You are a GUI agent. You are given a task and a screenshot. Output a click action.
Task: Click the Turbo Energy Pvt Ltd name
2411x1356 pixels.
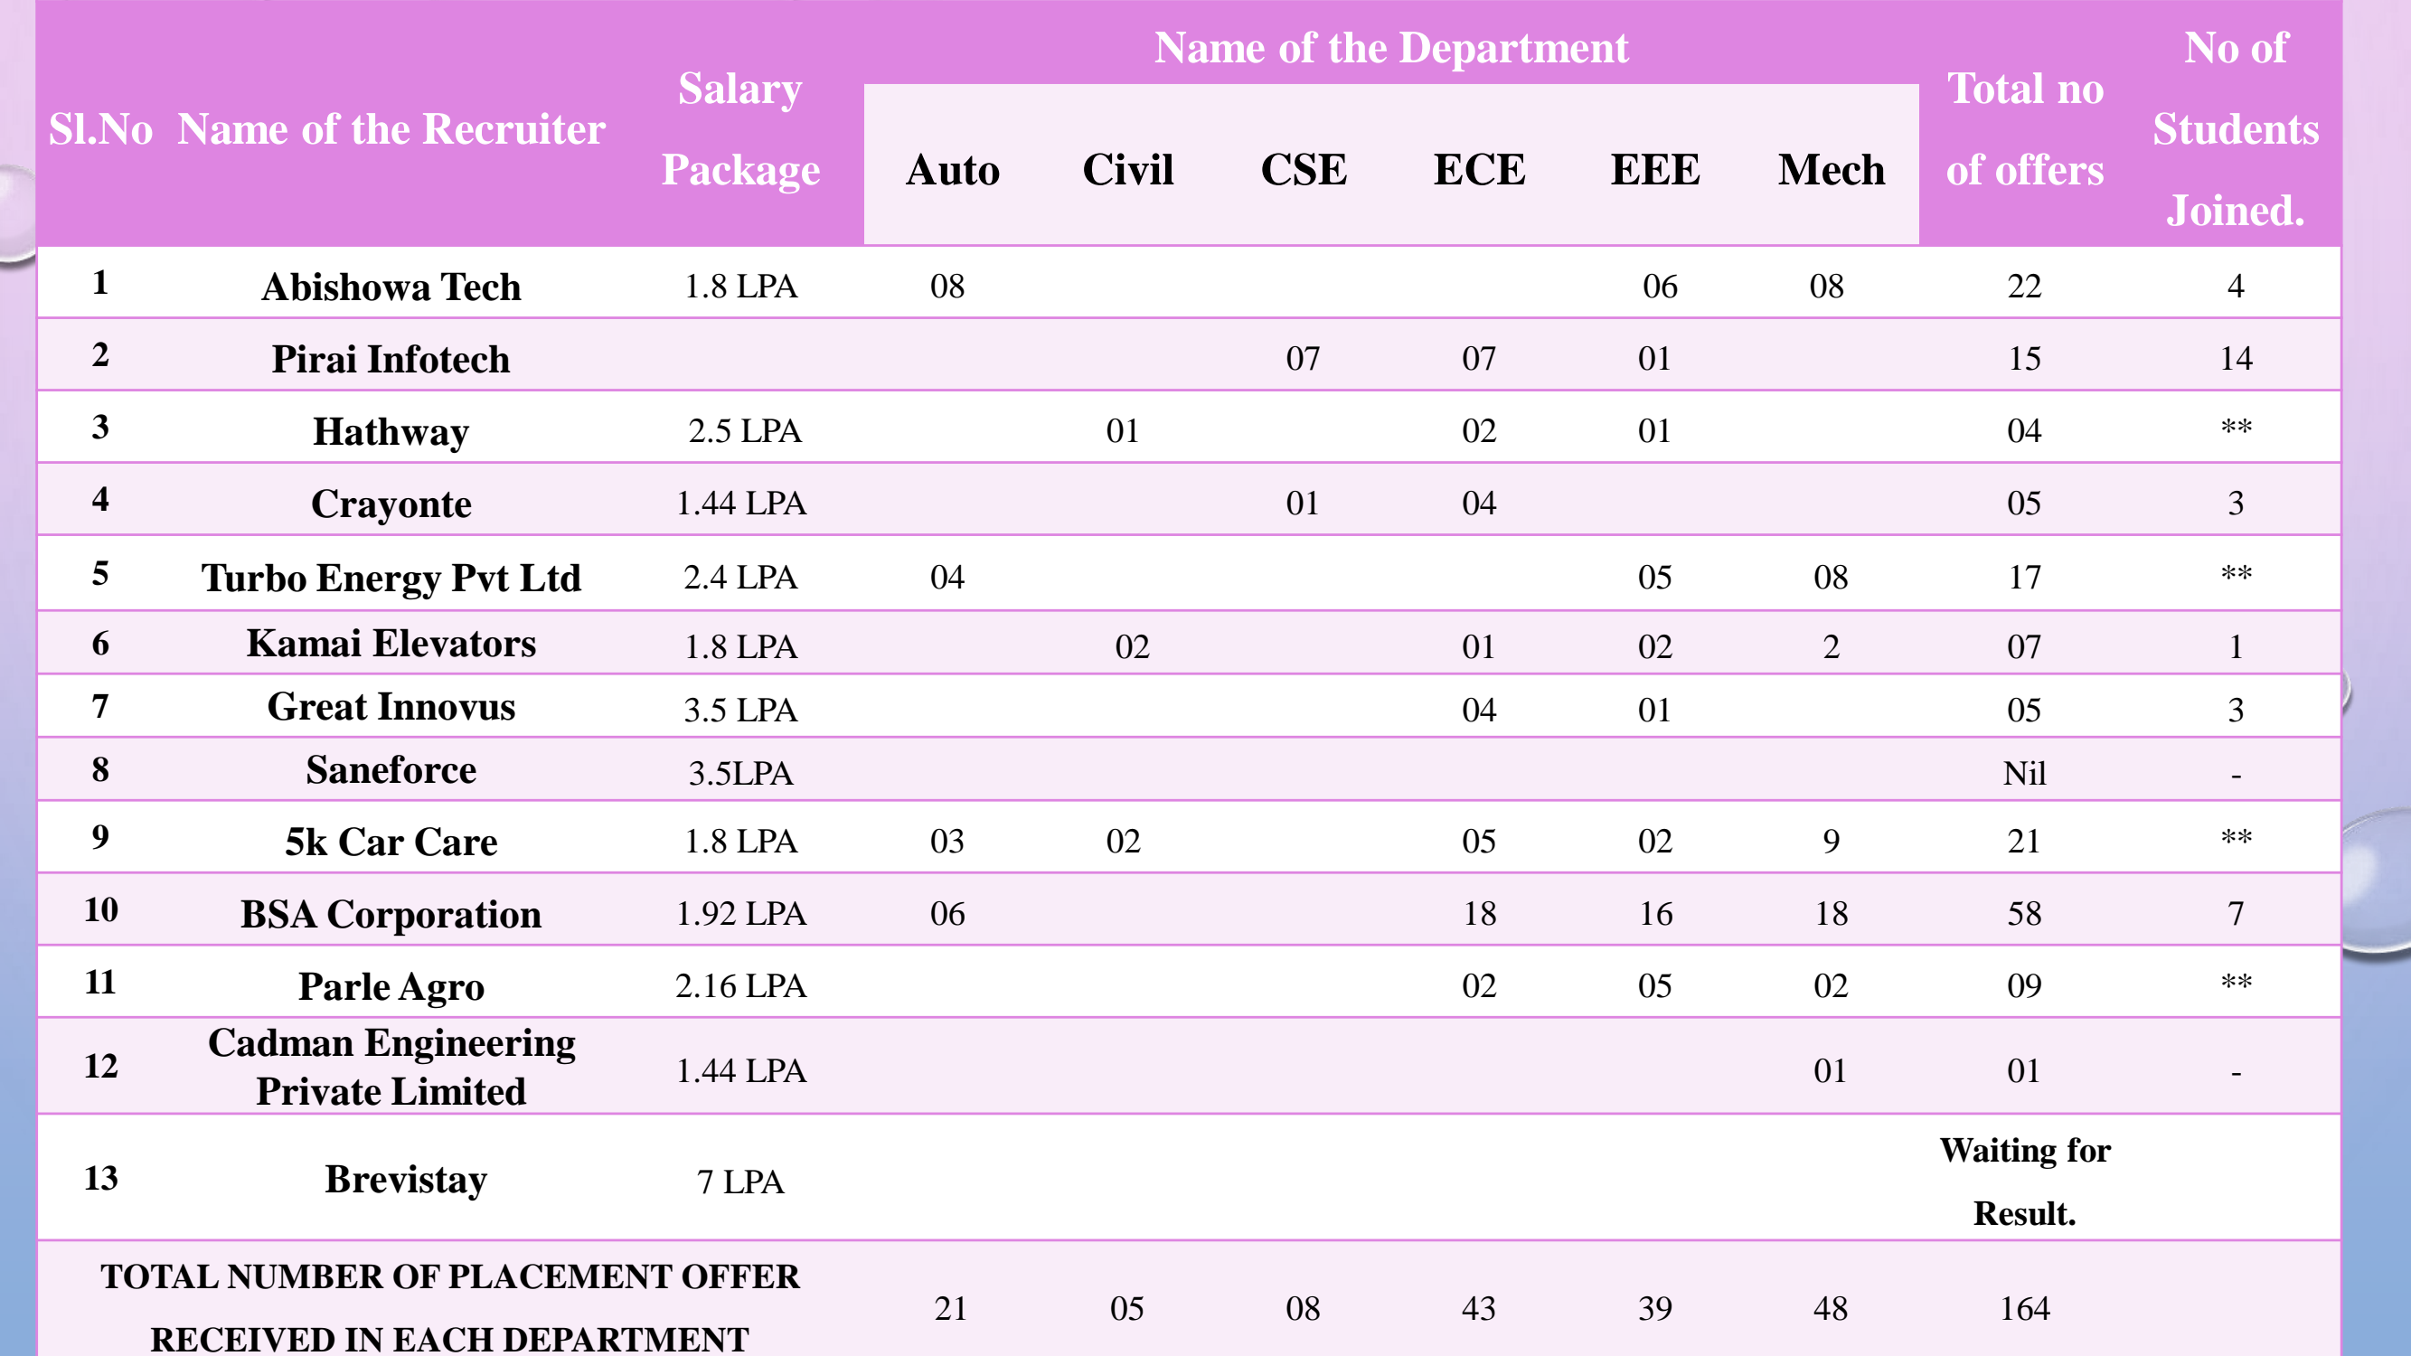tap(391, 578)
